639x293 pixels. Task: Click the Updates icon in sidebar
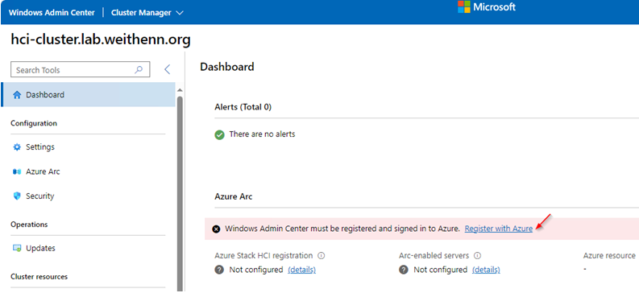pyautogui.click(x=17, y=248)
